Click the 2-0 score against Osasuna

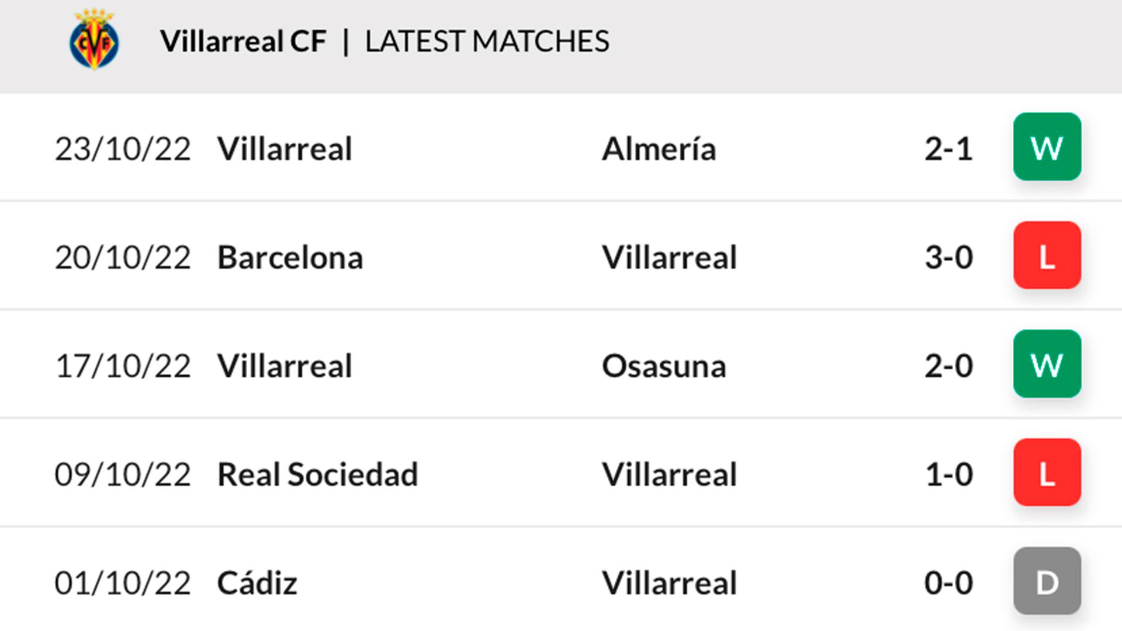pyautogui.click(x=948, y=366)
